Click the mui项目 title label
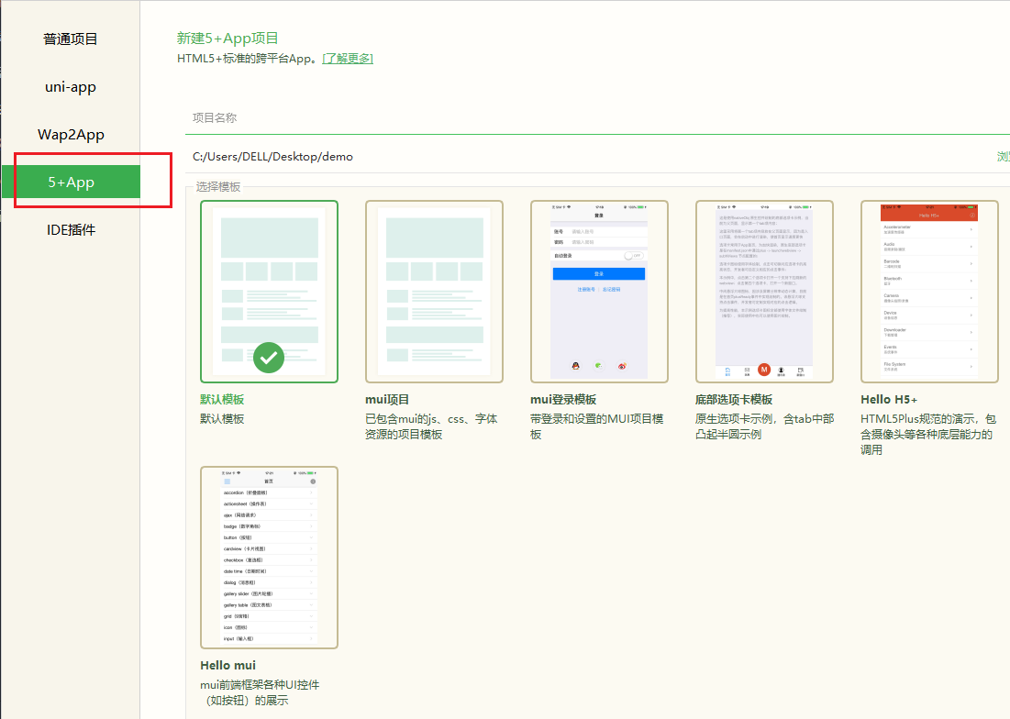Image resolution: width=1010 pixels, height=719 pixels. click(x=387, y=400)
